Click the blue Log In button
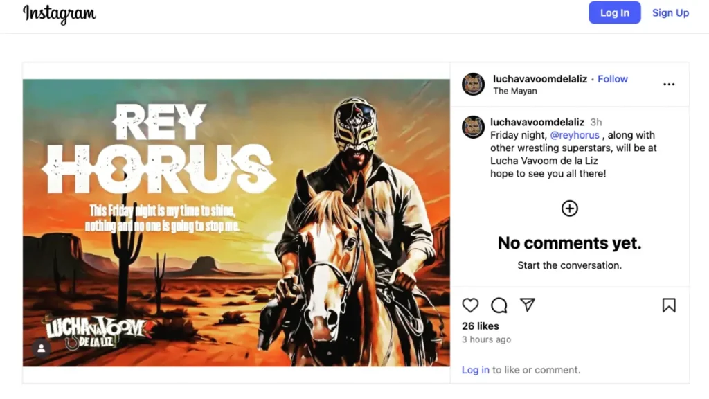The width and height of the screenshot is (709, 399). coord(615,12)
